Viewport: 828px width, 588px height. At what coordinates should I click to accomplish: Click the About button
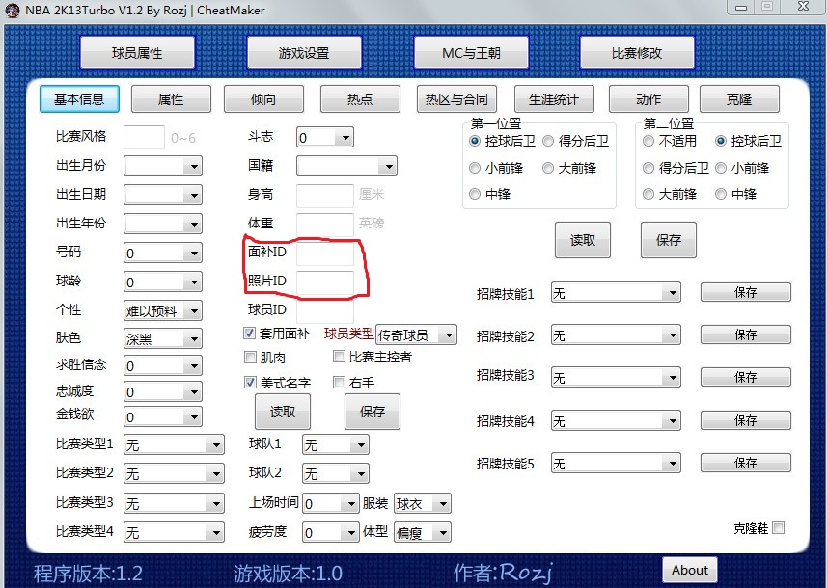tap(689, 570)
